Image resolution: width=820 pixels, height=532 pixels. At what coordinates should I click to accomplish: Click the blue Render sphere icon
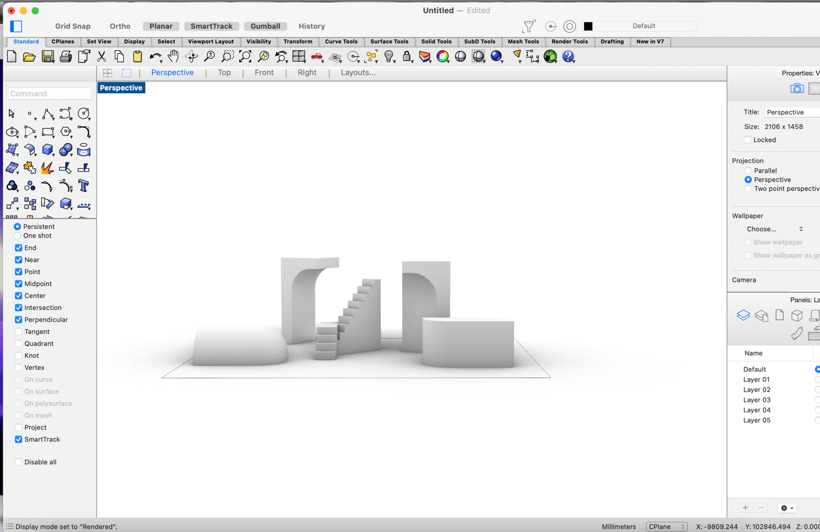point(497,56)
